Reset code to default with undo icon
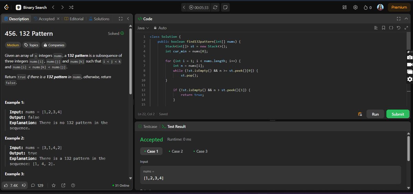Viewport: 413px width, 194px height. (399, 28)
